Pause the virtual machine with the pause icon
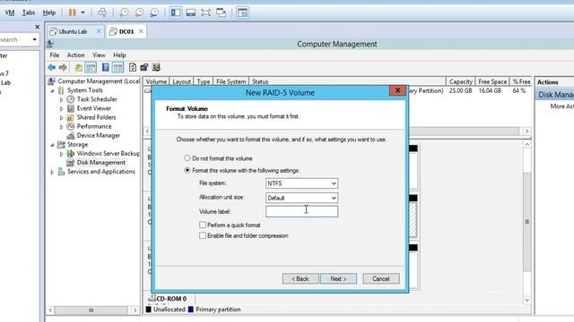The height and width of the screenshot is (322, 574). tap(73, 13)
